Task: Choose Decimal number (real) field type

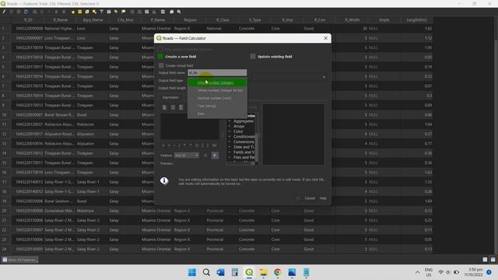Action: point(217,98)
